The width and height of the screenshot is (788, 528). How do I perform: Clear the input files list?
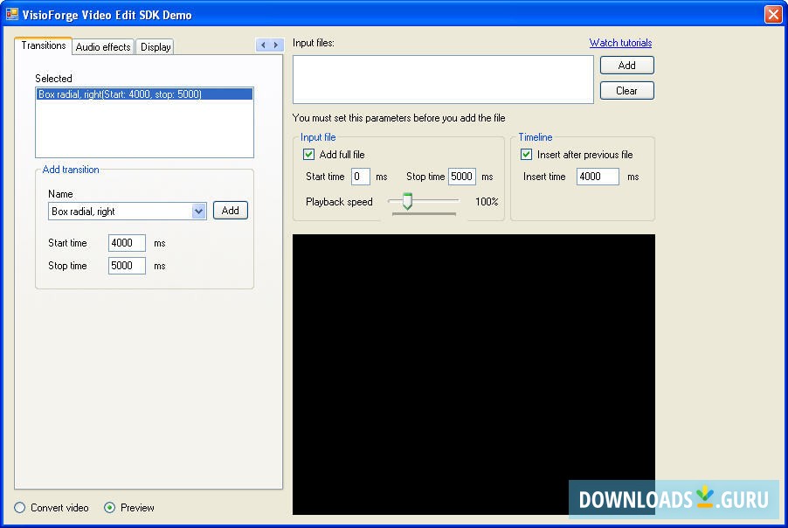(x=626, y=90)
